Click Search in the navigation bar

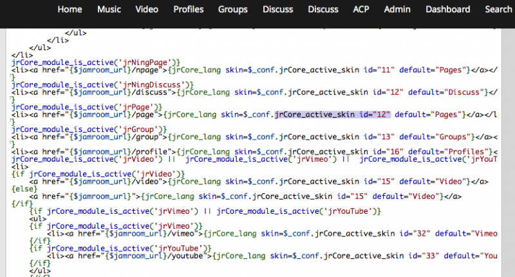(x=498, y=9)
